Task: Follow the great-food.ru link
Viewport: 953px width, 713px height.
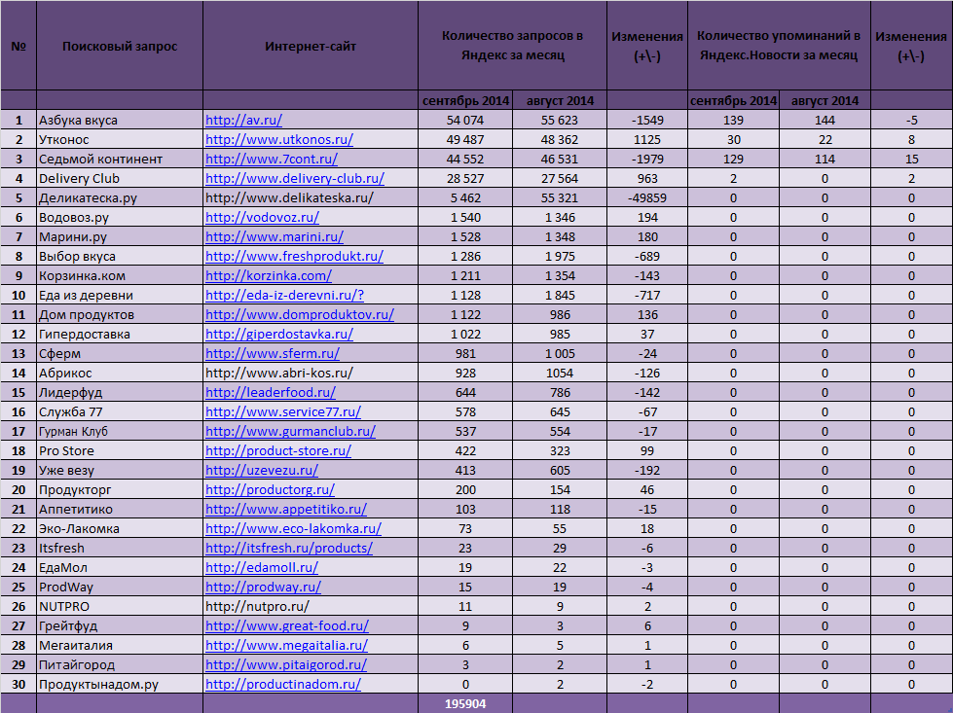Action: pos(287,625)
